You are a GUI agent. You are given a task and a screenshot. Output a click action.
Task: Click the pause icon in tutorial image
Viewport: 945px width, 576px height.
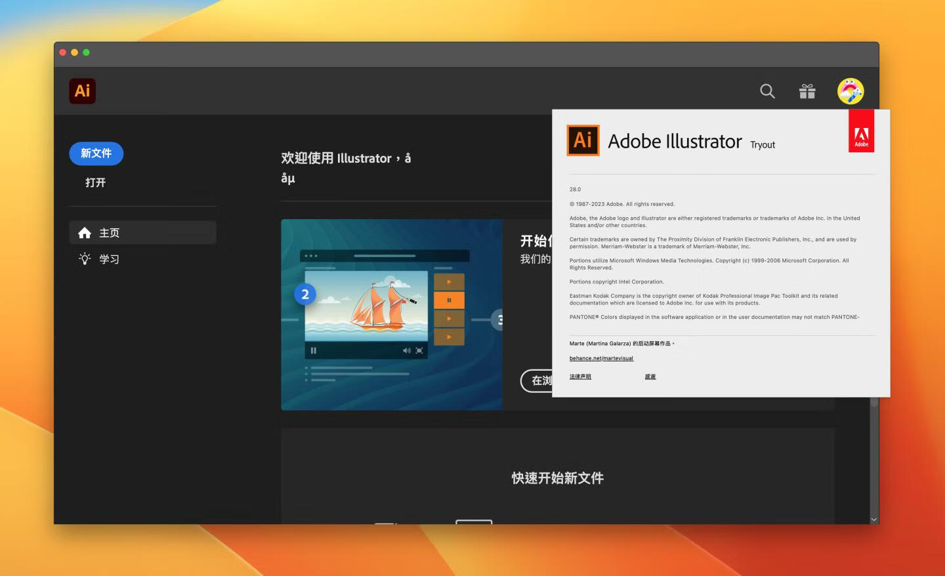point(314,350)
